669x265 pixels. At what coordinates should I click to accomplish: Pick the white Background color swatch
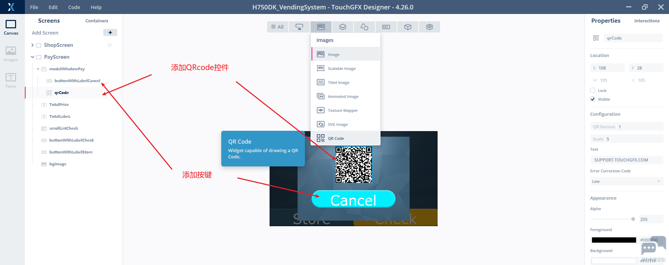click(x=614, y=261)
